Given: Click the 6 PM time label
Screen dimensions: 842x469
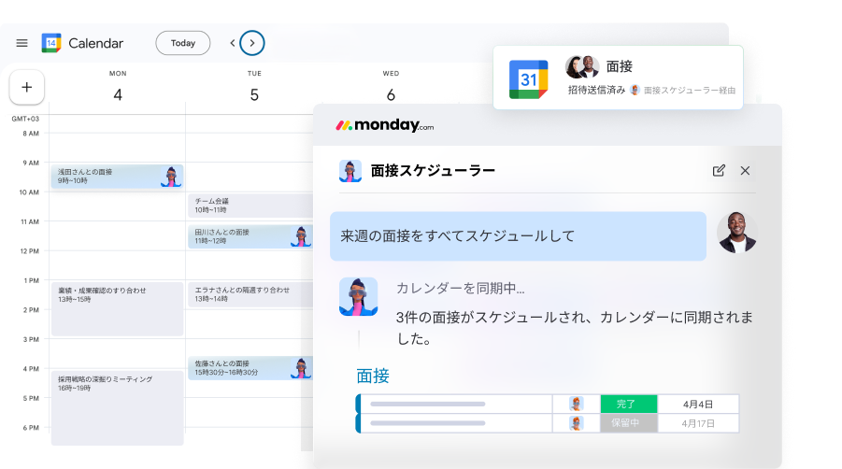Looking at the screenshot, I should tap(31, 428).
